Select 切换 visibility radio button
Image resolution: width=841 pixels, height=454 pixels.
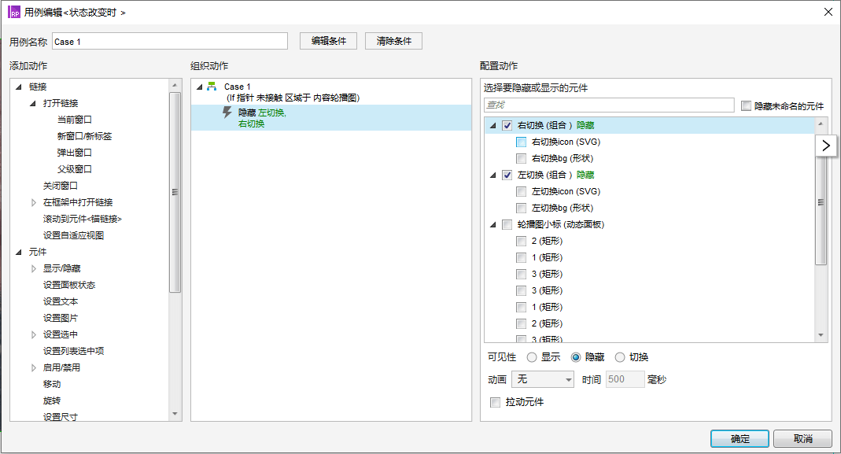point(620,357)
